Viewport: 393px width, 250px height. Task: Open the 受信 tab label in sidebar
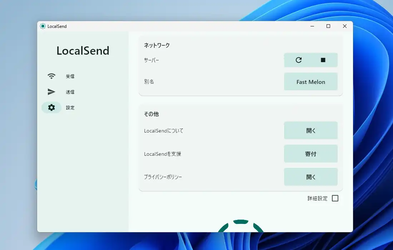pos(70,76)
